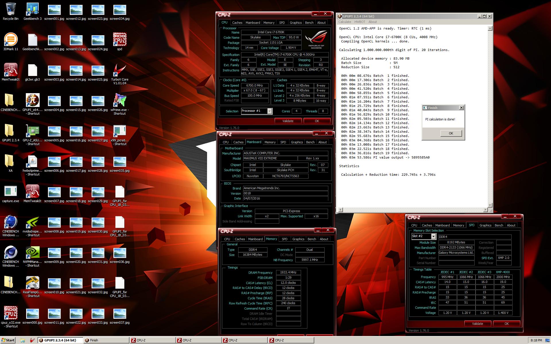Screen dimensions: 551x344
Task: Click Validate in the top CPU-Z window
Action: coord(288,121)
